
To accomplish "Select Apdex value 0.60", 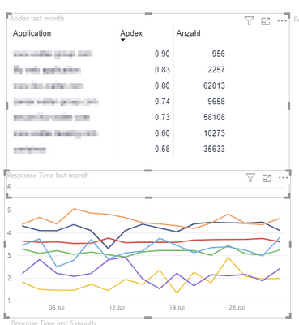I will coord(162,133).
